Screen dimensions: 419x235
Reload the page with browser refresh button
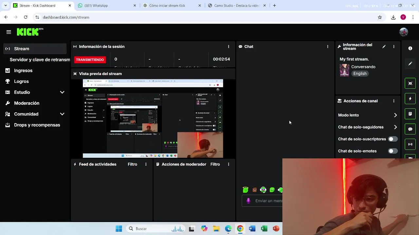(26, 17)
